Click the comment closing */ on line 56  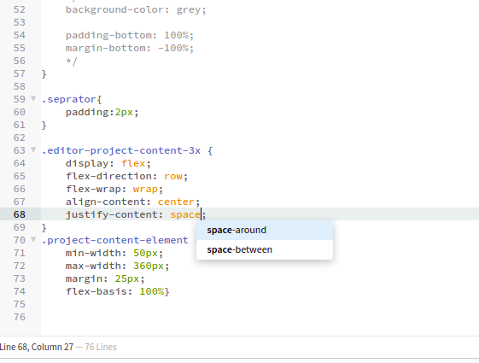click(72, 61)
